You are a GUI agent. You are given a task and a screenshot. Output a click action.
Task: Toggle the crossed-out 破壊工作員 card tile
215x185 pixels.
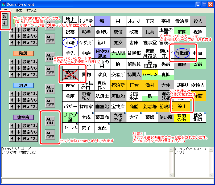tap(70, 75)
